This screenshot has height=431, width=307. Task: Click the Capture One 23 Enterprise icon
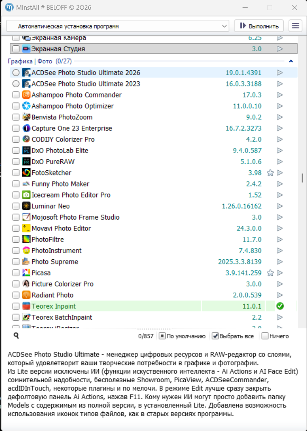pyautogui.click(x=26, y=128)
